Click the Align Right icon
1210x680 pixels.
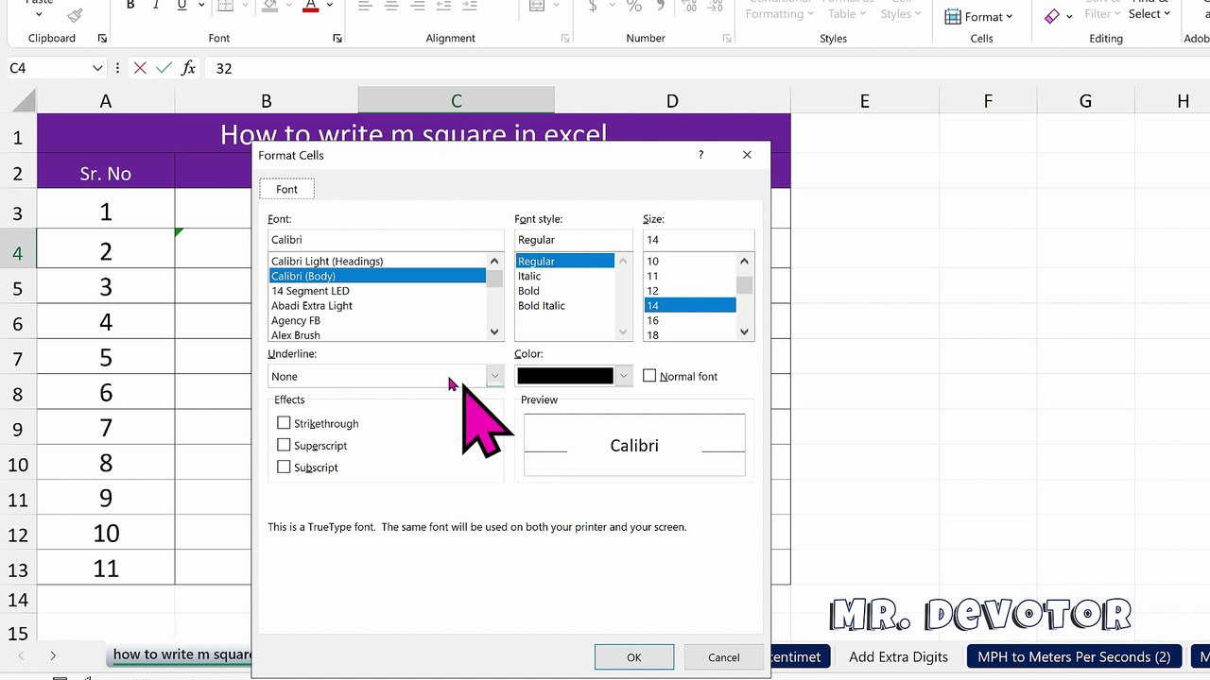(x=418, y=6)
